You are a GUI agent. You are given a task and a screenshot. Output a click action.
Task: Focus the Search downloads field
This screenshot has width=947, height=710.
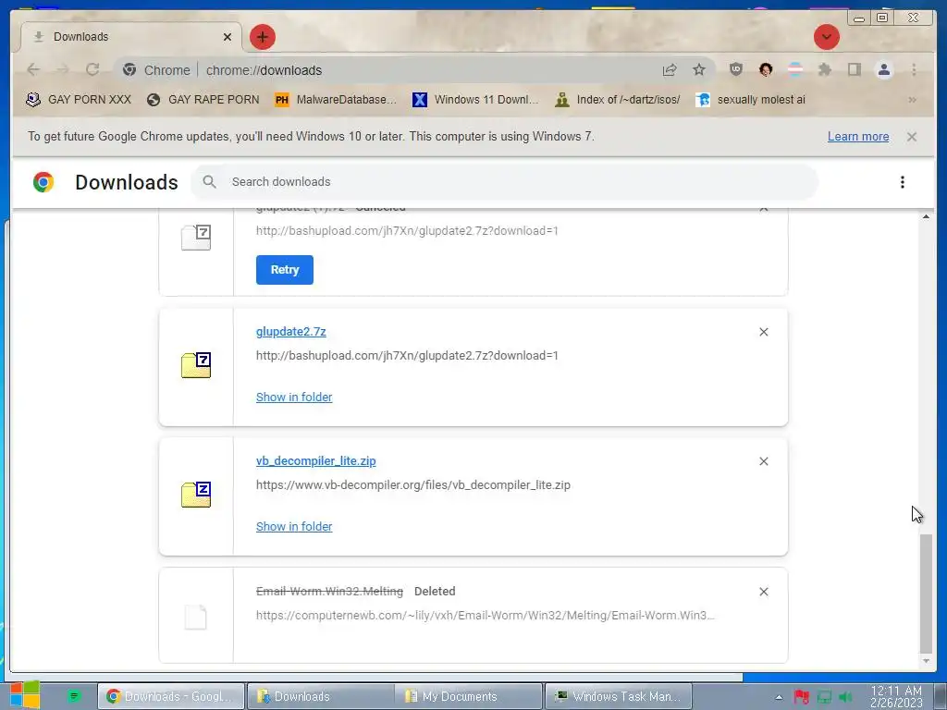[504, 182]
